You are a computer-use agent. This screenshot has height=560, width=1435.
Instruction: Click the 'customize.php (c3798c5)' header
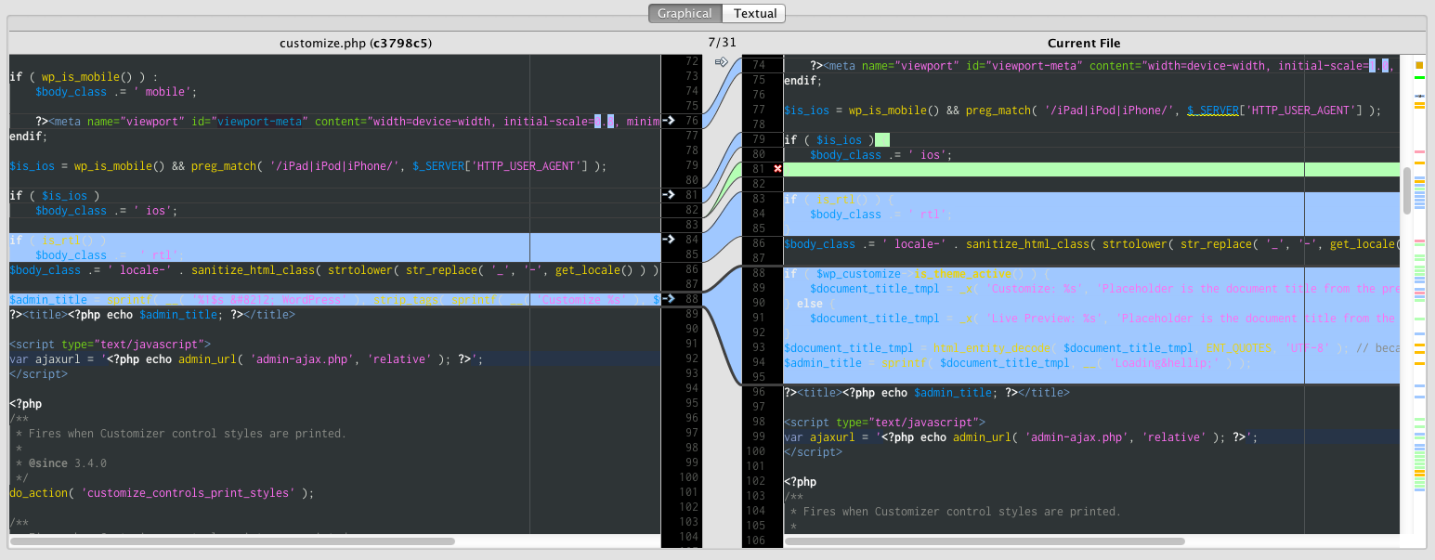click(x=356, y=44)
